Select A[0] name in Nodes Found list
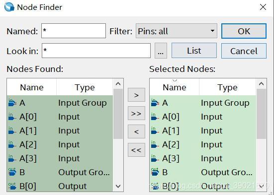This screenshot has height=195, width=274. click(28, 117)
